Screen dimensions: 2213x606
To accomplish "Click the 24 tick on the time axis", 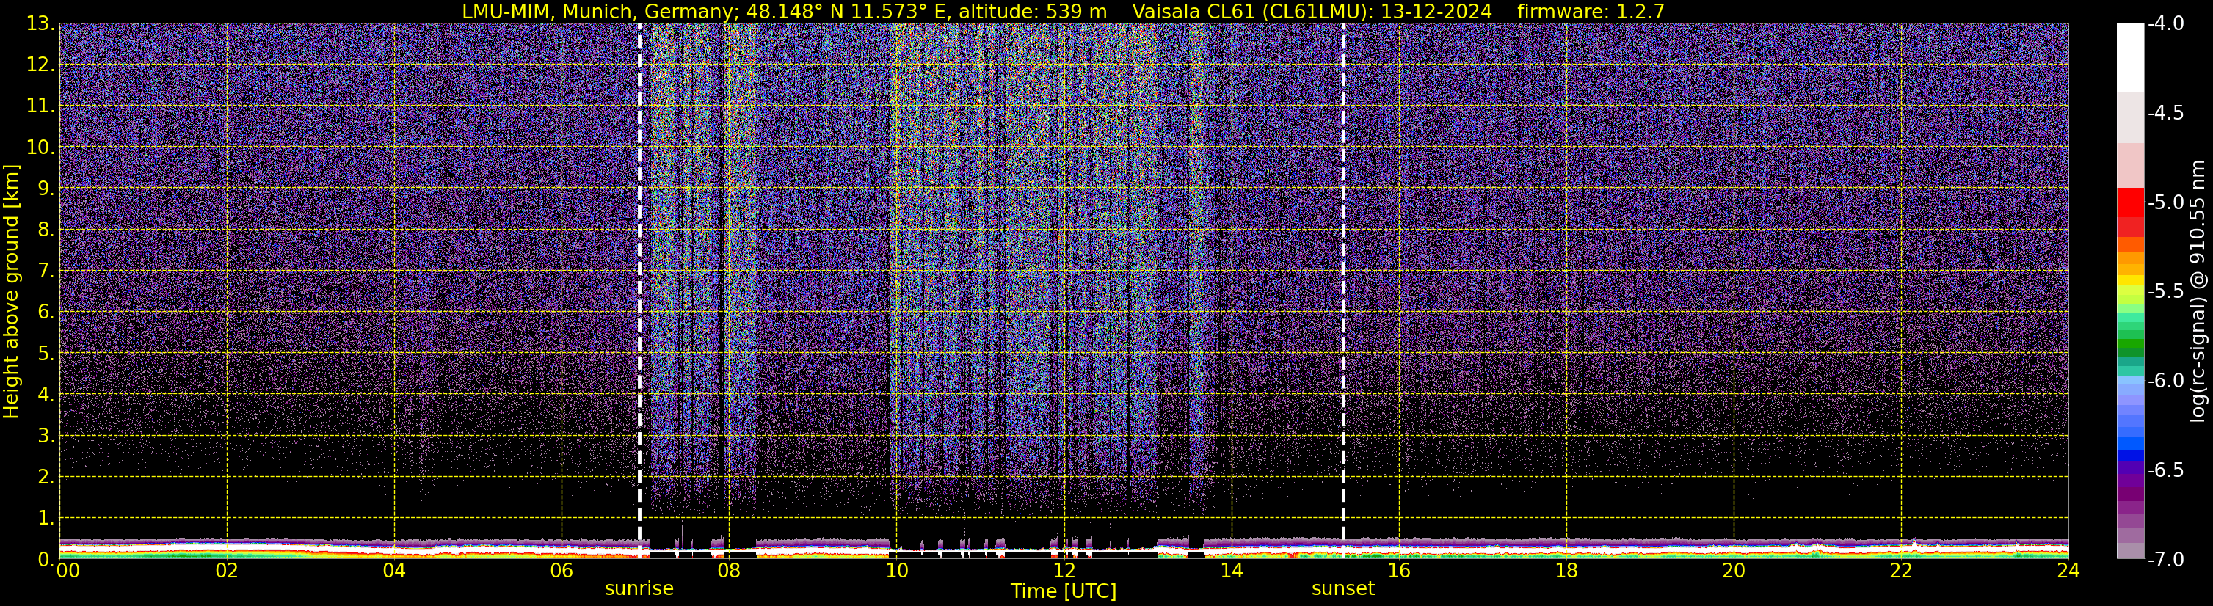I will point(2068,571).
